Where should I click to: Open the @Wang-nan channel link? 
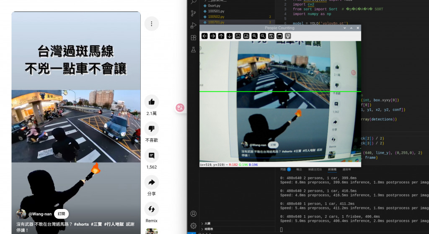tap(40, 214)
